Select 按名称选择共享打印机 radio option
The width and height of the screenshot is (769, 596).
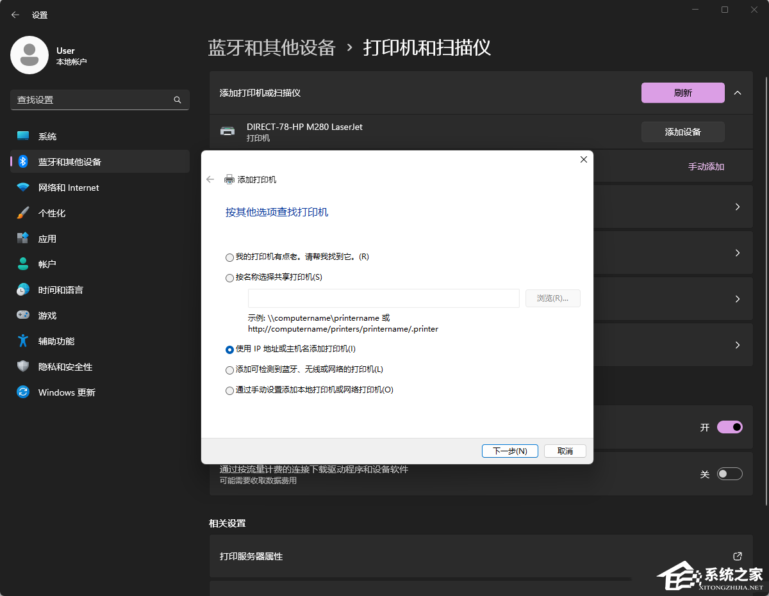[229, 278]
